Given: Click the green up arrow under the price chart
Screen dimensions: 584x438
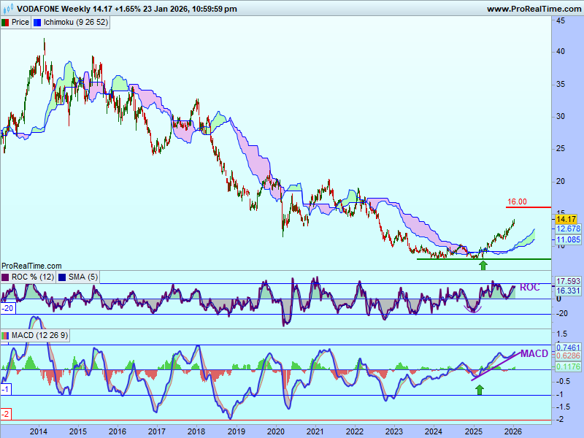Looking at the screenshot, I should click(483, 264).
